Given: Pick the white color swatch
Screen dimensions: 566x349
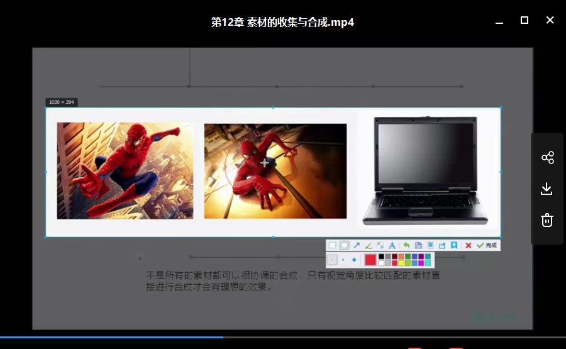Looking at the screenshot, I should click(381, 263).
